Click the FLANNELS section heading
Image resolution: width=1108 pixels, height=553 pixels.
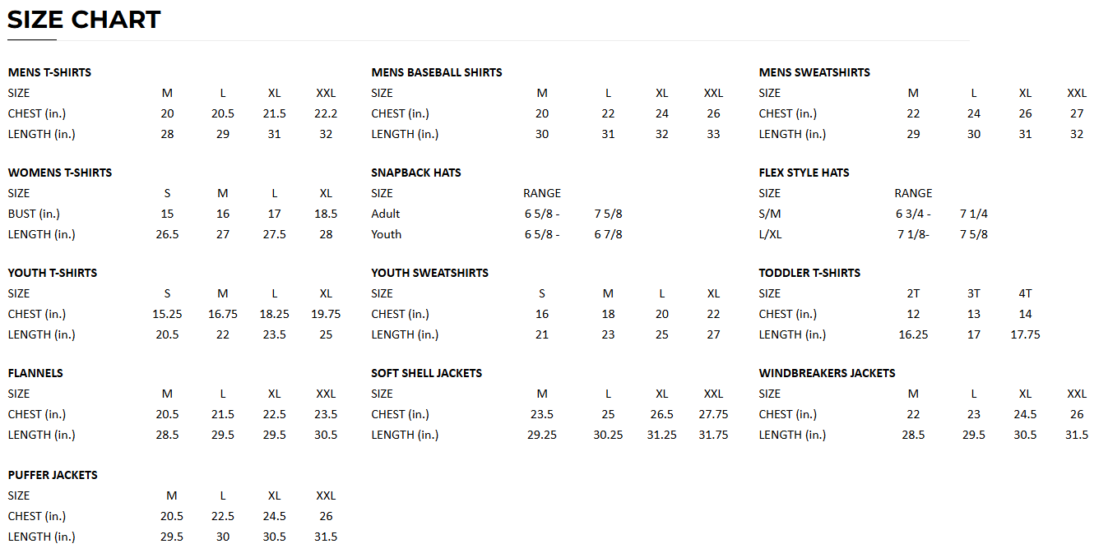(x=35, y=373)
